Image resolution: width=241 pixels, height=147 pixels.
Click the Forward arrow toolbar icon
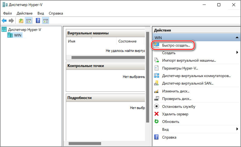[x=11, y=21]
